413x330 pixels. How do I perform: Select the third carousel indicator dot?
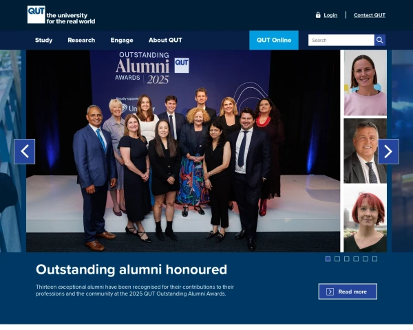tap(346, 259)
